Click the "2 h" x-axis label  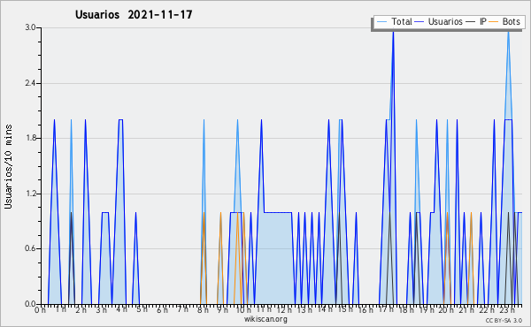click(x=81, y=310)
